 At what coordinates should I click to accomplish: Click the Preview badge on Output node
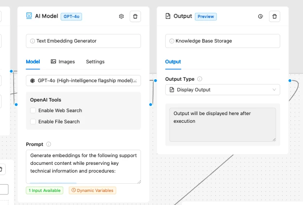point(206,16)
